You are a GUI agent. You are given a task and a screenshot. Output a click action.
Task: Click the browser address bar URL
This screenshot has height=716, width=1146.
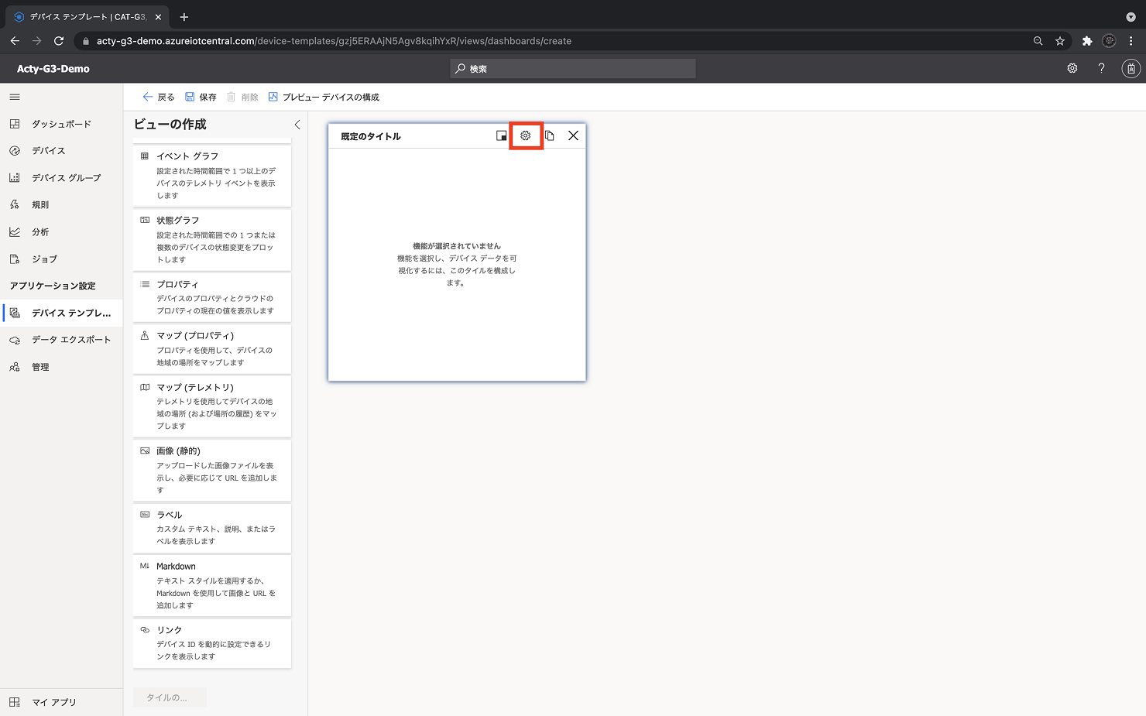334,41
